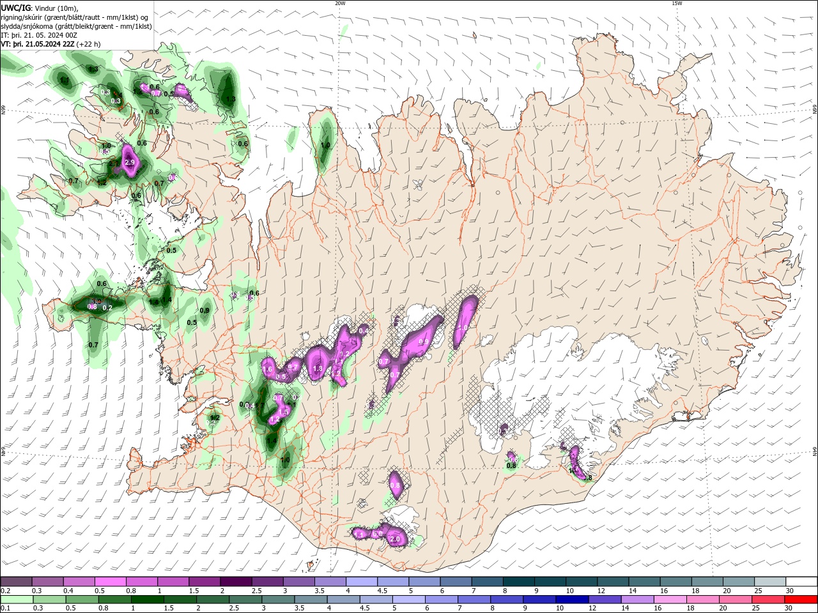Click the '0.2' label under the top legend row
This screenshot has height=613, width=818.
click(x=4, y=591)
